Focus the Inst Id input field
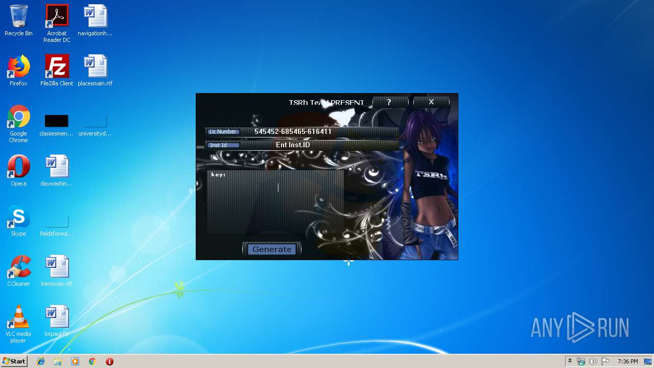Viewport: 654px width, 368px height. [302, 145]
